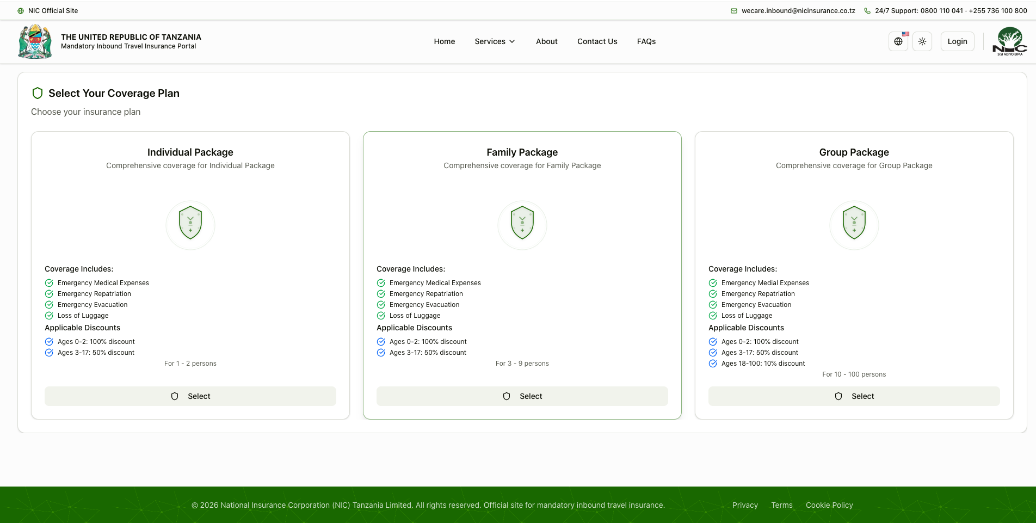Click the 'NIC Official Site' label
The height and width of the screenshot is (523, 1036).
coord(53,11)
